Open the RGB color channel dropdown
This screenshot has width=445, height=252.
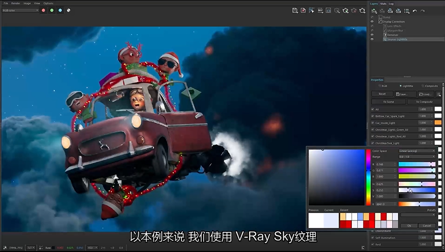[x=20, y=10]
